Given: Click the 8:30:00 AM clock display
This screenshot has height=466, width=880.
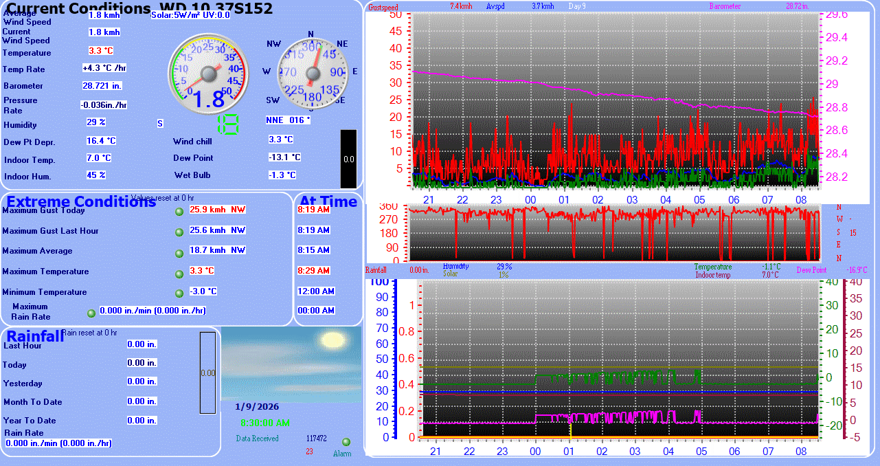Looking at the screenshot, I should (265, 423).
